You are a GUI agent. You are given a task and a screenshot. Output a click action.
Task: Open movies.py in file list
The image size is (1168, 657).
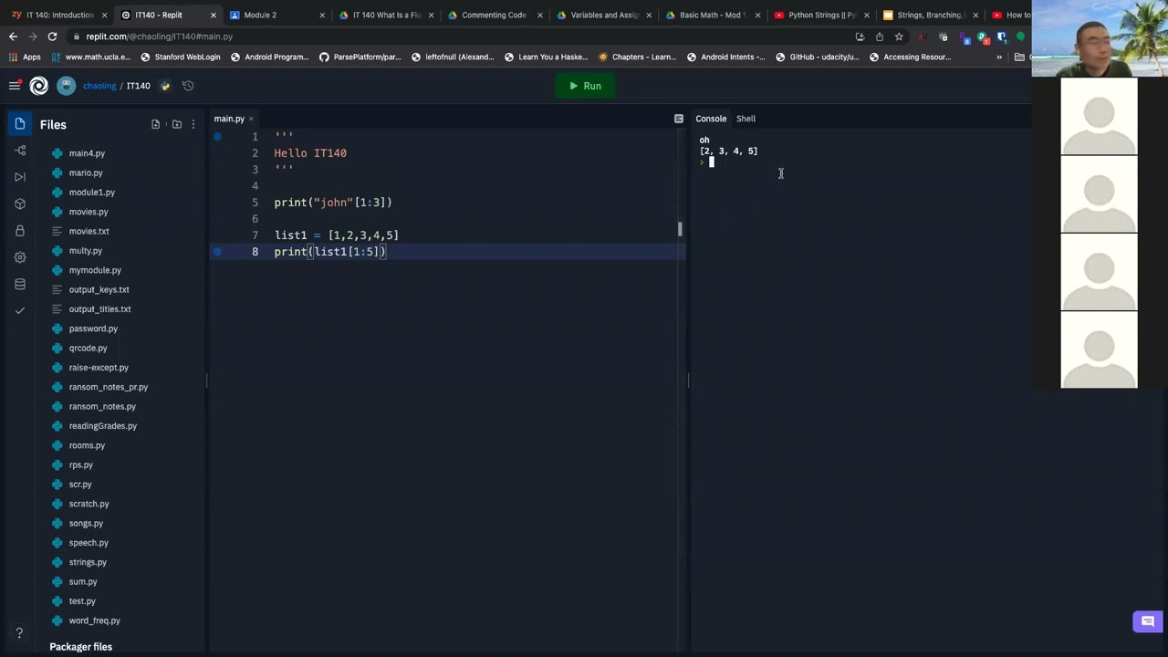tap(89, 212)
